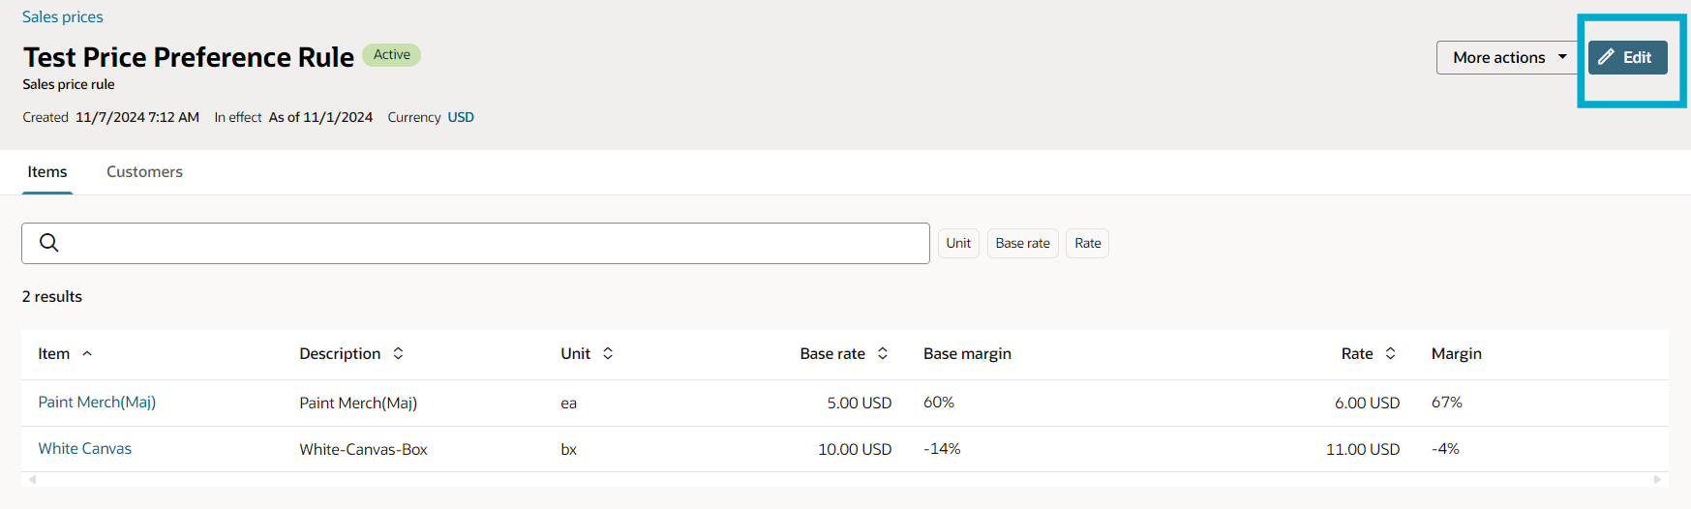Select the Items tab
Viewport: 1691px width, 509px height.
click(47, 171)
